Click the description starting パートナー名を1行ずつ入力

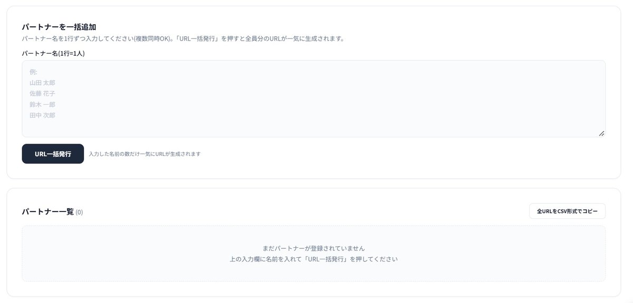[183, 39]
